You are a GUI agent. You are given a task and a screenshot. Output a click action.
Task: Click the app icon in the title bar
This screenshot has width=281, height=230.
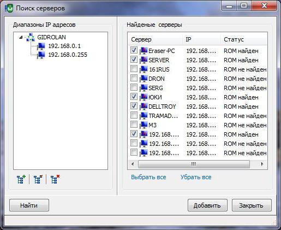(x=9, y=8)
